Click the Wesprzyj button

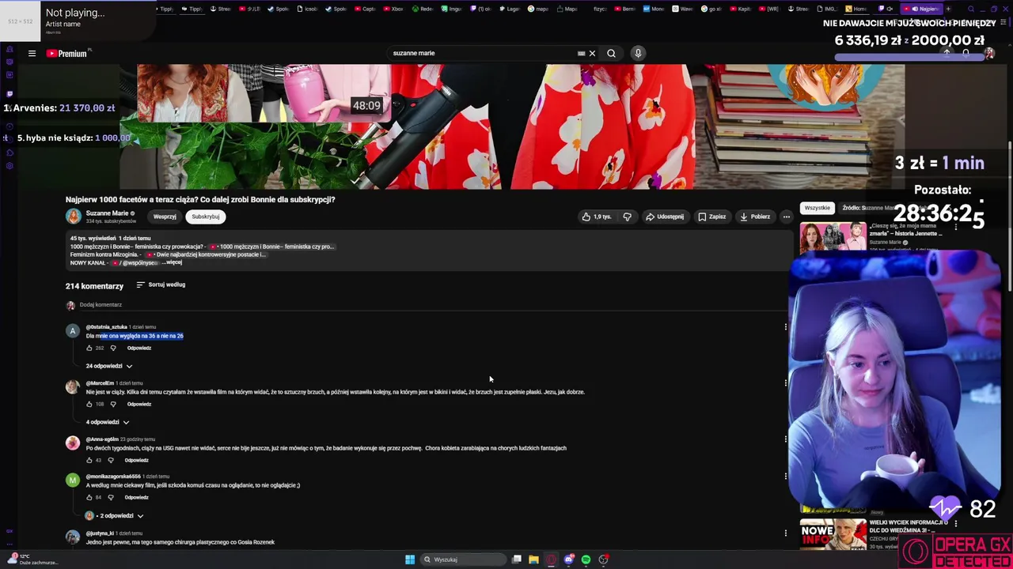coord(165,217)
